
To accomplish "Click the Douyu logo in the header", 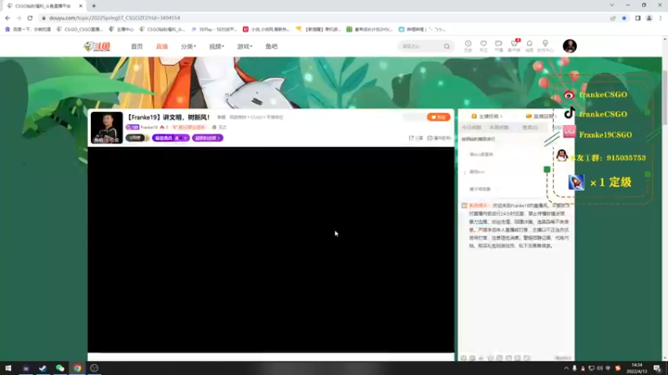I will [97, 47].
